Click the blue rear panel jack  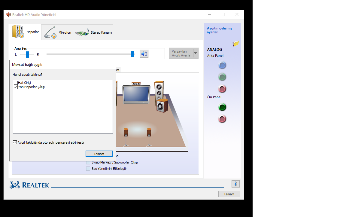[222, 65]
